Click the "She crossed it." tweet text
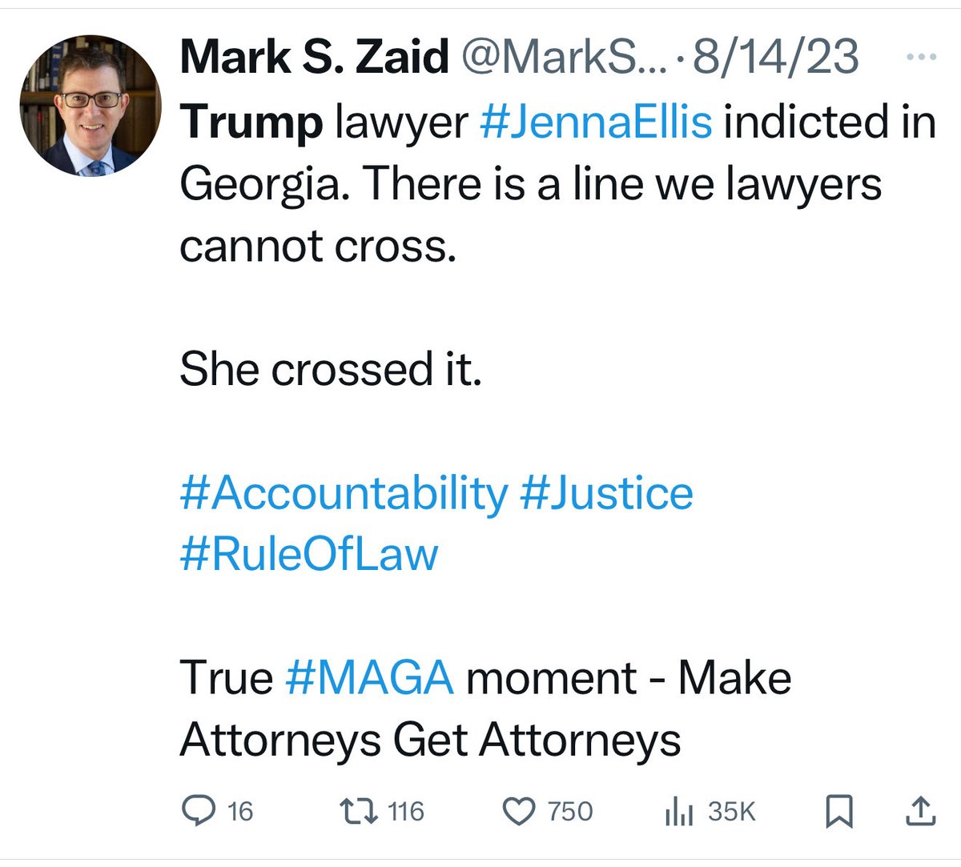The image size is (961, 867). coord(331,370)
